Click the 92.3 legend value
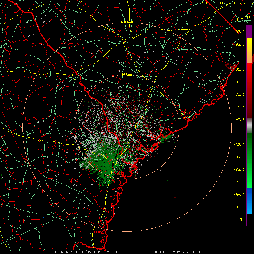Image resolution: width=254 pixels, height=254 pixels. coord(240,44)
